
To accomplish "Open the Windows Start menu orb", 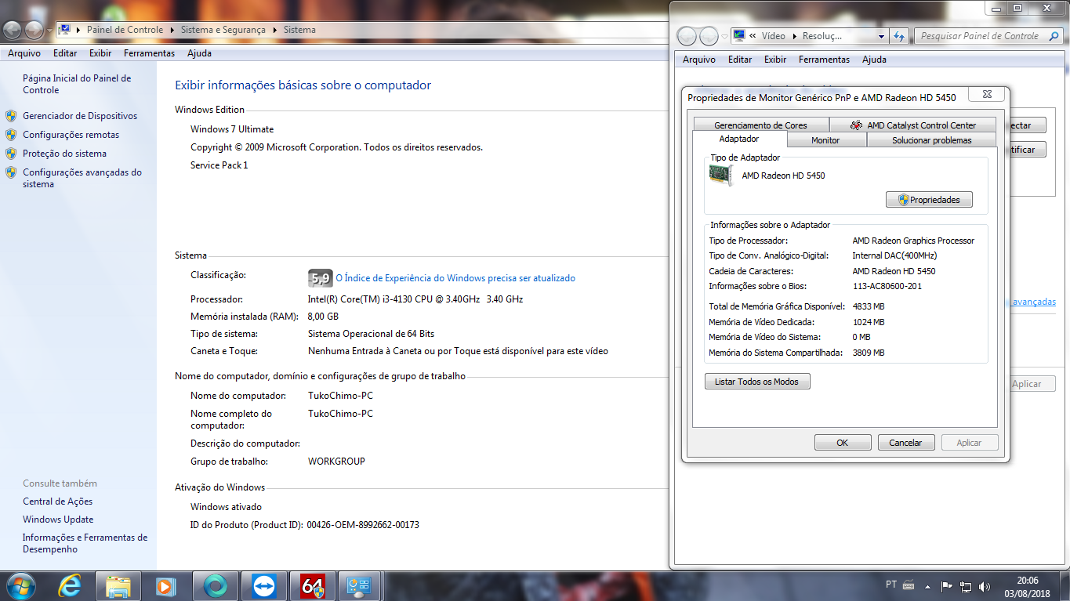I will (20, 585).
